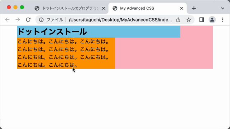View site information icon
The image size is (230, 129).
coord(41,20)
